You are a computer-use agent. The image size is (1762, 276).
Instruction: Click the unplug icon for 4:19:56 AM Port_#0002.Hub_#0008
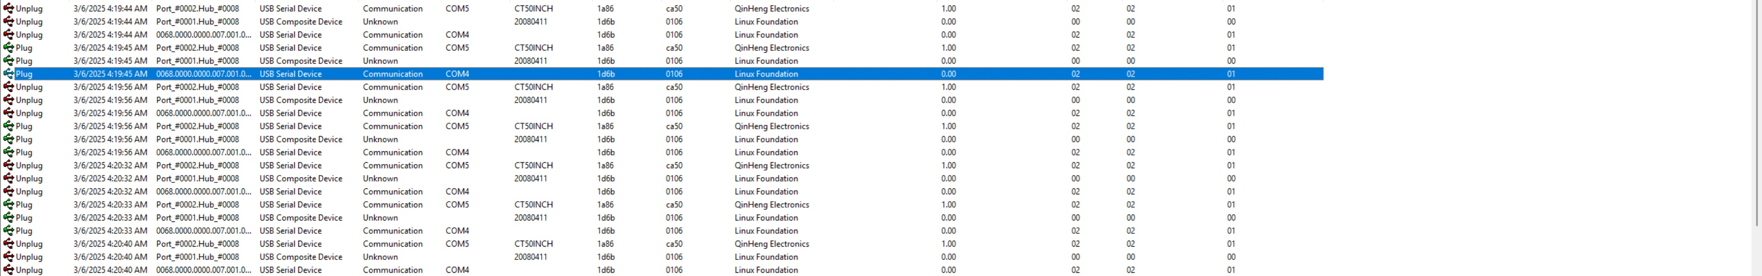(x=8, y=87)
